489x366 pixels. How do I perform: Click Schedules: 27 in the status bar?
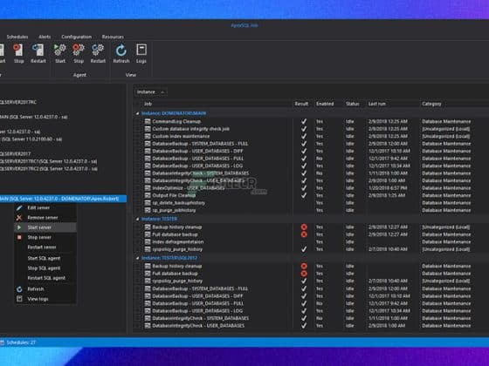tap(21, 342)
